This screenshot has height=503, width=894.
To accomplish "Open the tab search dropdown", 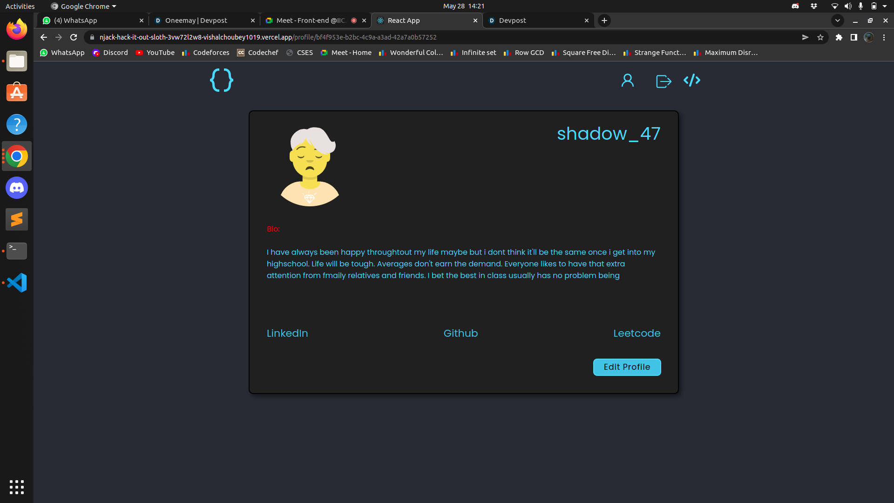I will coord(838,20).
